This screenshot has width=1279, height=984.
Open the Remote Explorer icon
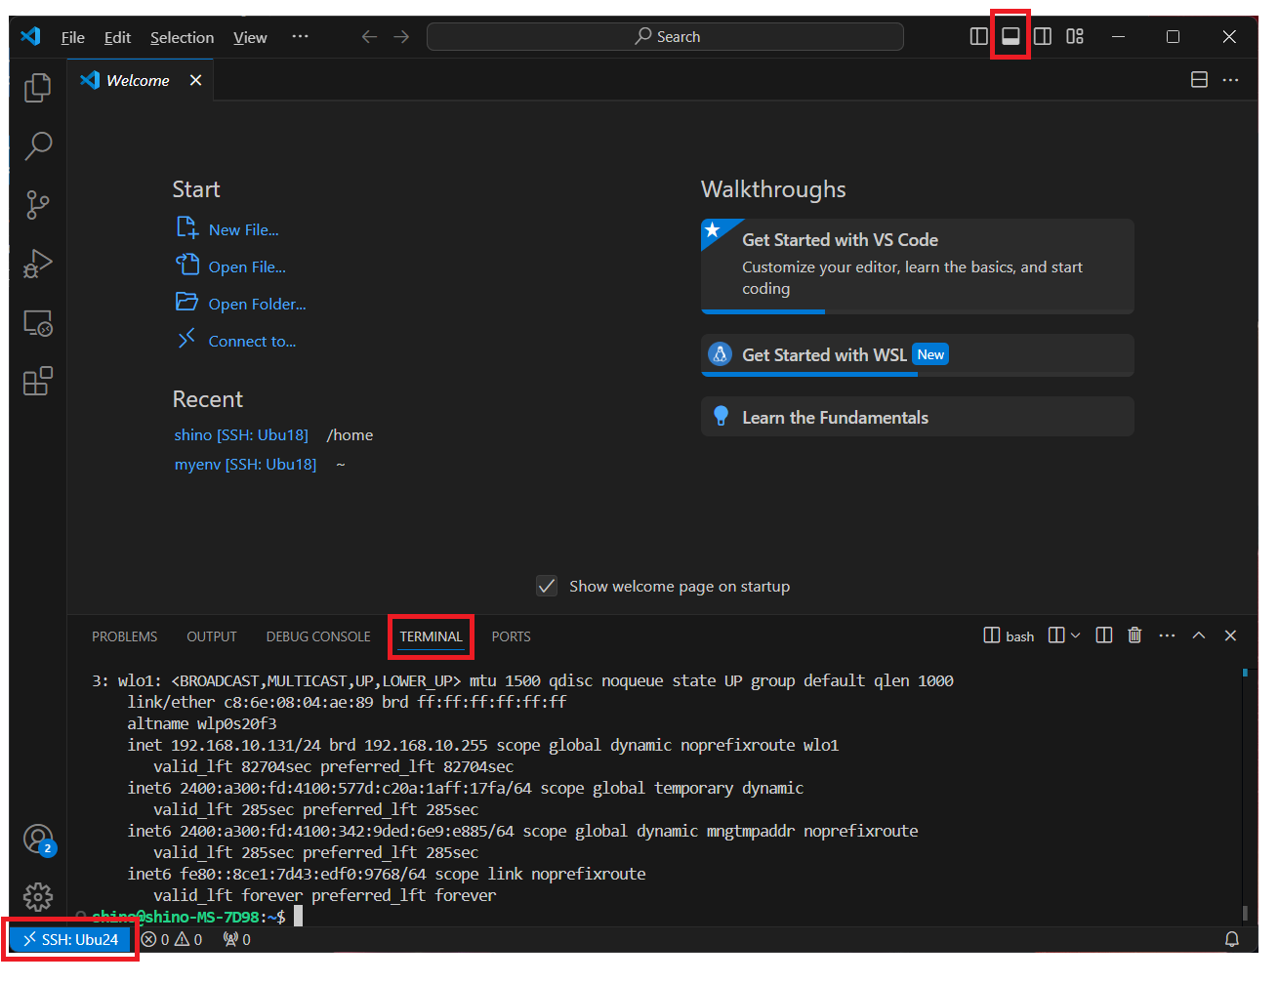point(37,322)
